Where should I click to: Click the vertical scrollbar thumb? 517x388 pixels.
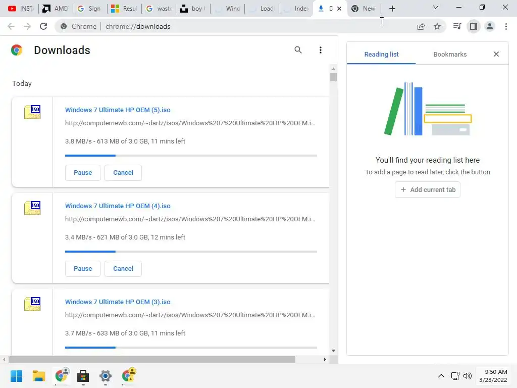click(333, 77)
